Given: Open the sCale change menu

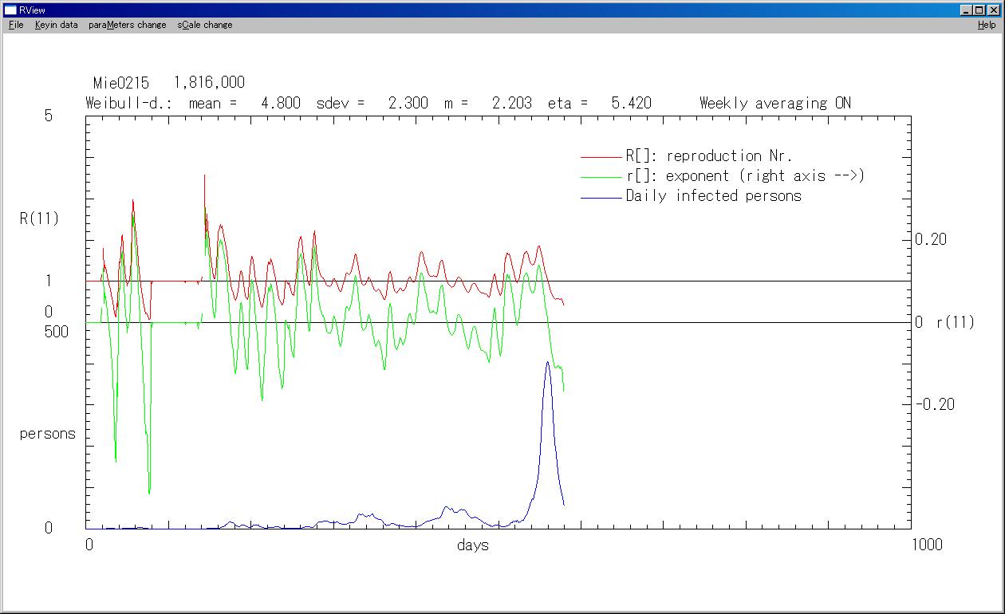Looking at the screenshot, I should [x=205, y=25].
